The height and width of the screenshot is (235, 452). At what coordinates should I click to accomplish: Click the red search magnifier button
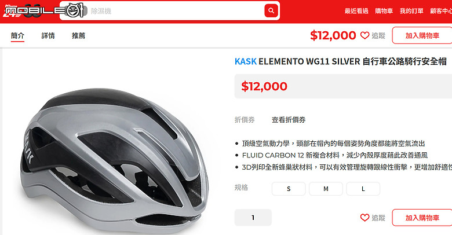pos(271,10)
